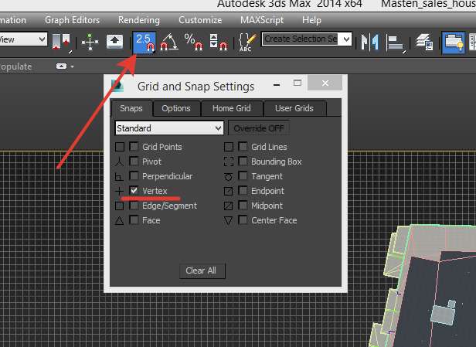Image resolution: width=476 pixels, height=347 pixels.
Task: Open the Help menu
Action: click(311, 20)
